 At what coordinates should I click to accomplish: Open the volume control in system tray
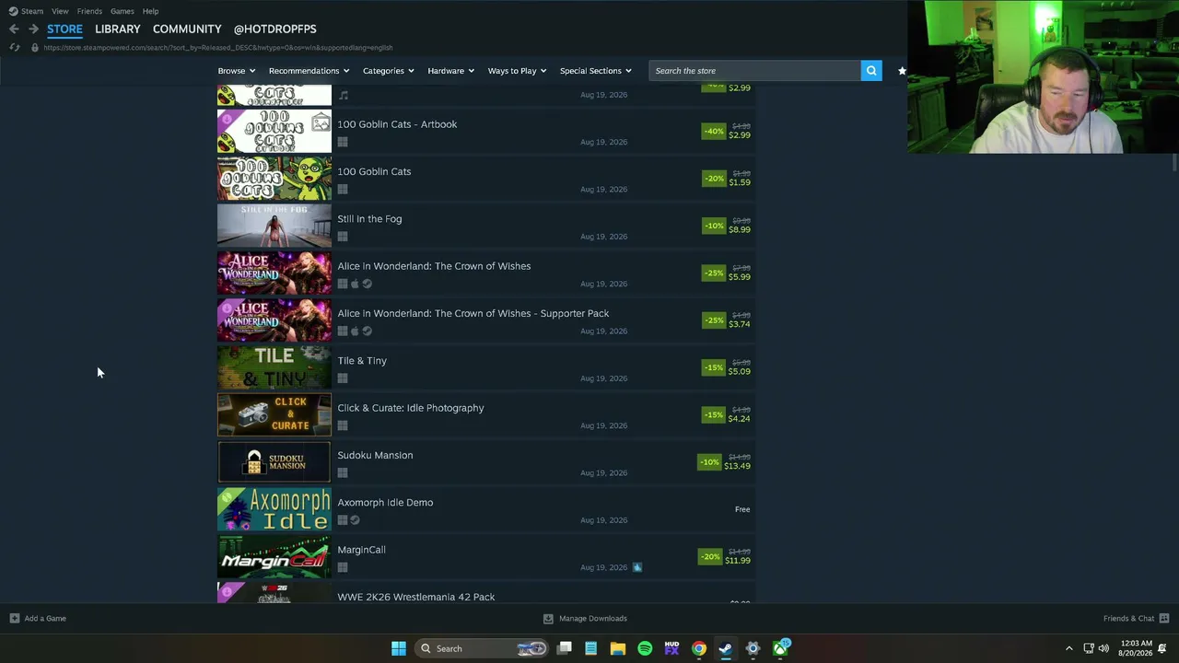click(1103, 648)
